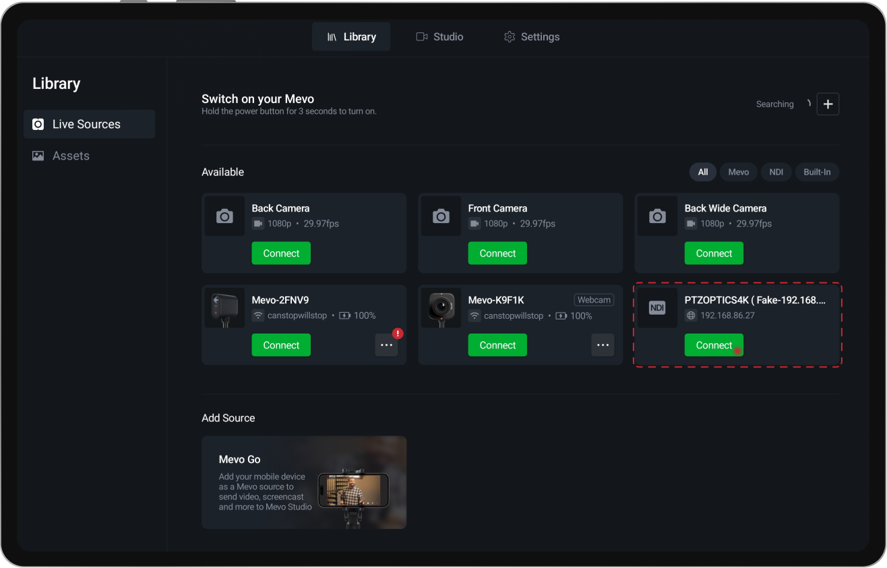887x568 pixels.
Task: Click the NDI icon on the PTZOPTICS4K source
Action: tap(657, 308)
